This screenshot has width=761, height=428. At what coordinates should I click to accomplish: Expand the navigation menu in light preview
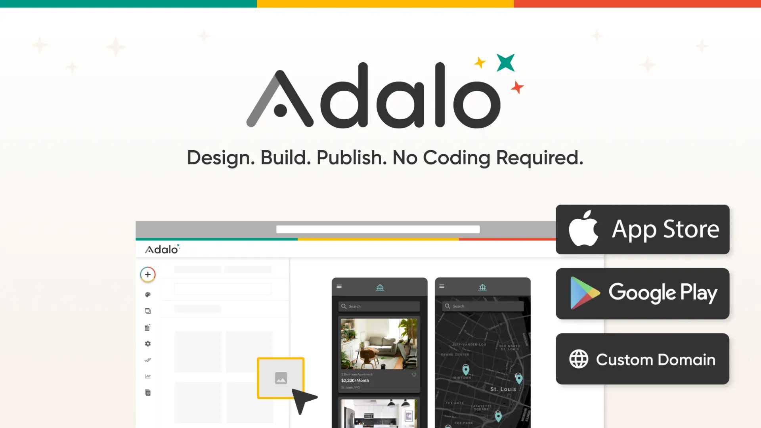[339, 286]
